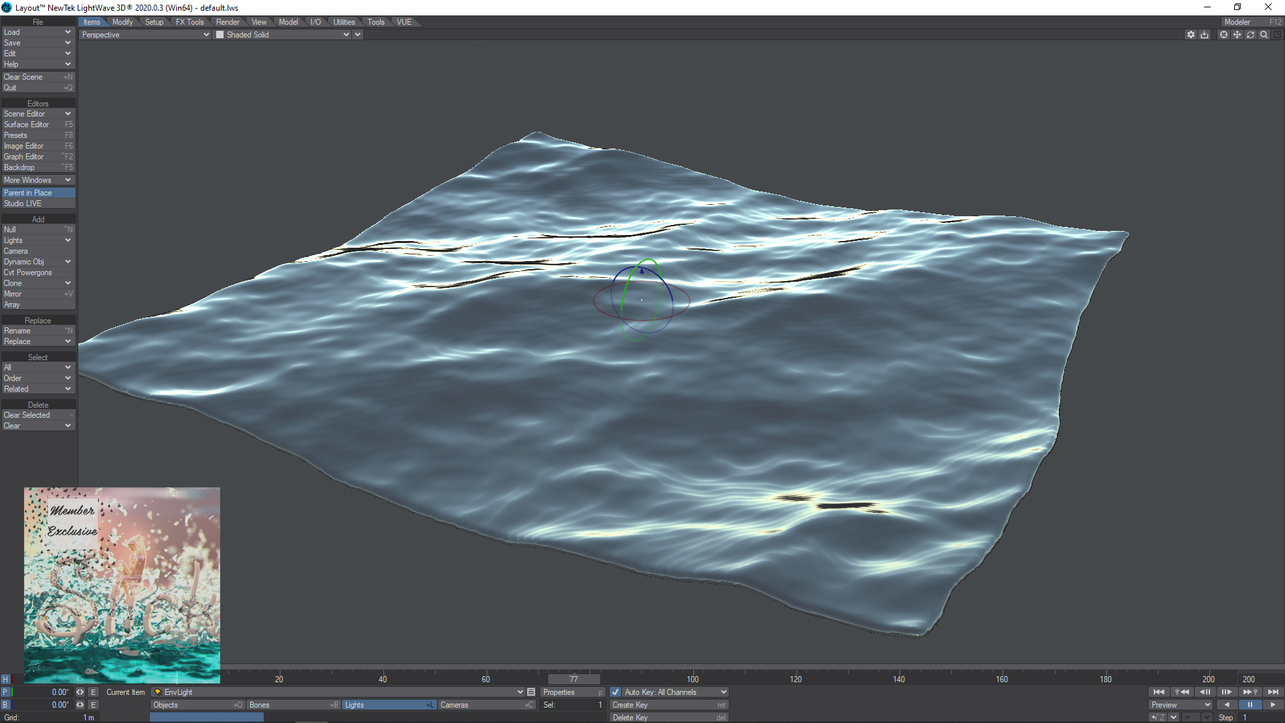
Task: Open the Render tab
Action: [x=228, y=22]
